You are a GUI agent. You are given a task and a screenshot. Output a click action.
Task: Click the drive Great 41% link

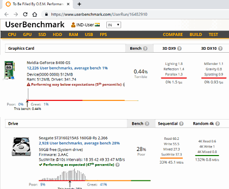point(103,184)
